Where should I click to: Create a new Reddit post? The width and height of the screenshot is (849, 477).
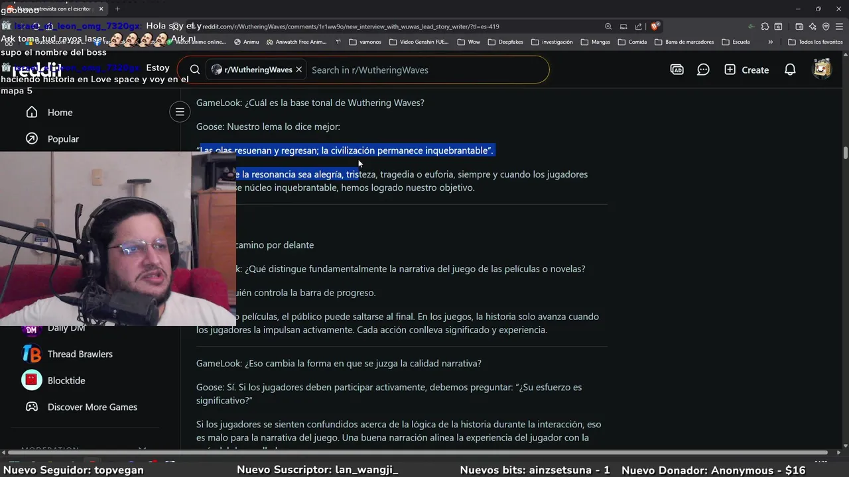pos(747,70)
